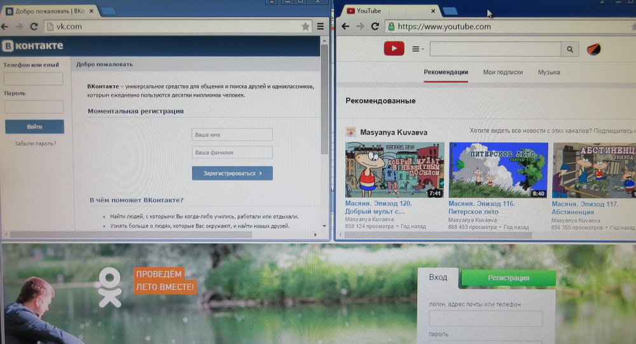Image resolution: width=636 pixels, height=344 pixels.
Task: Switch to the Музыка tab
Action: pos(549,72)
